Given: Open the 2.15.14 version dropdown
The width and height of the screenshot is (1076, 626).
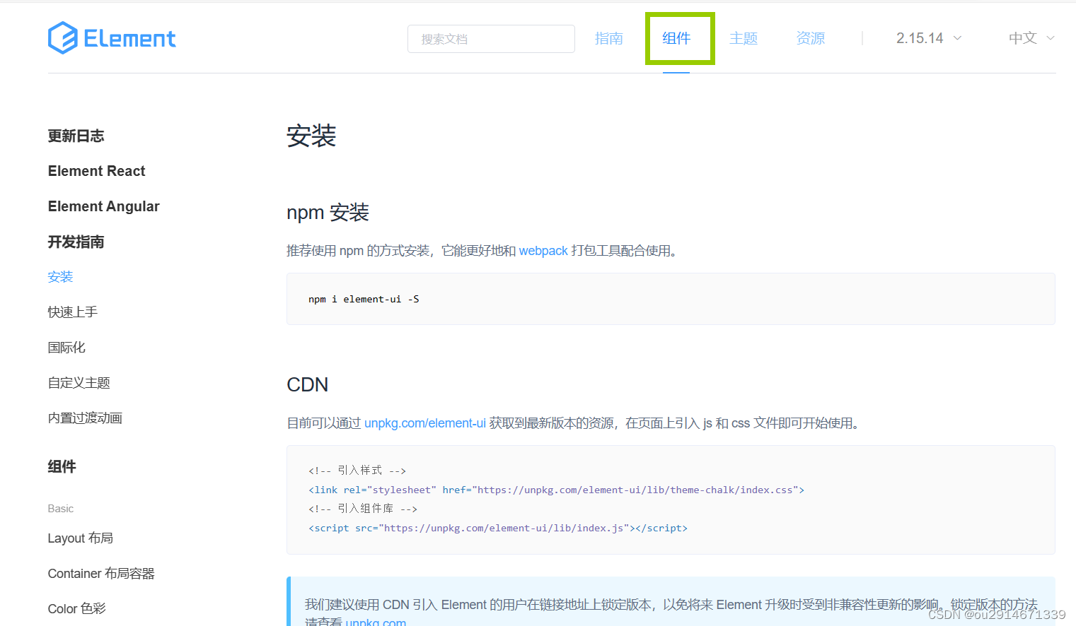Looking at the screenshot, I should coord(929,38).
